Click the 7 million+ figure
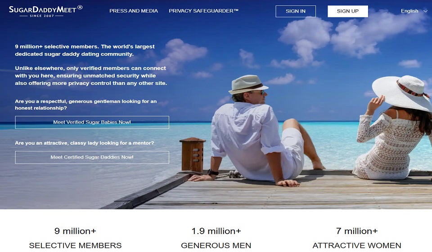Viewport: 432px width, 252px height. pos(357,231)
